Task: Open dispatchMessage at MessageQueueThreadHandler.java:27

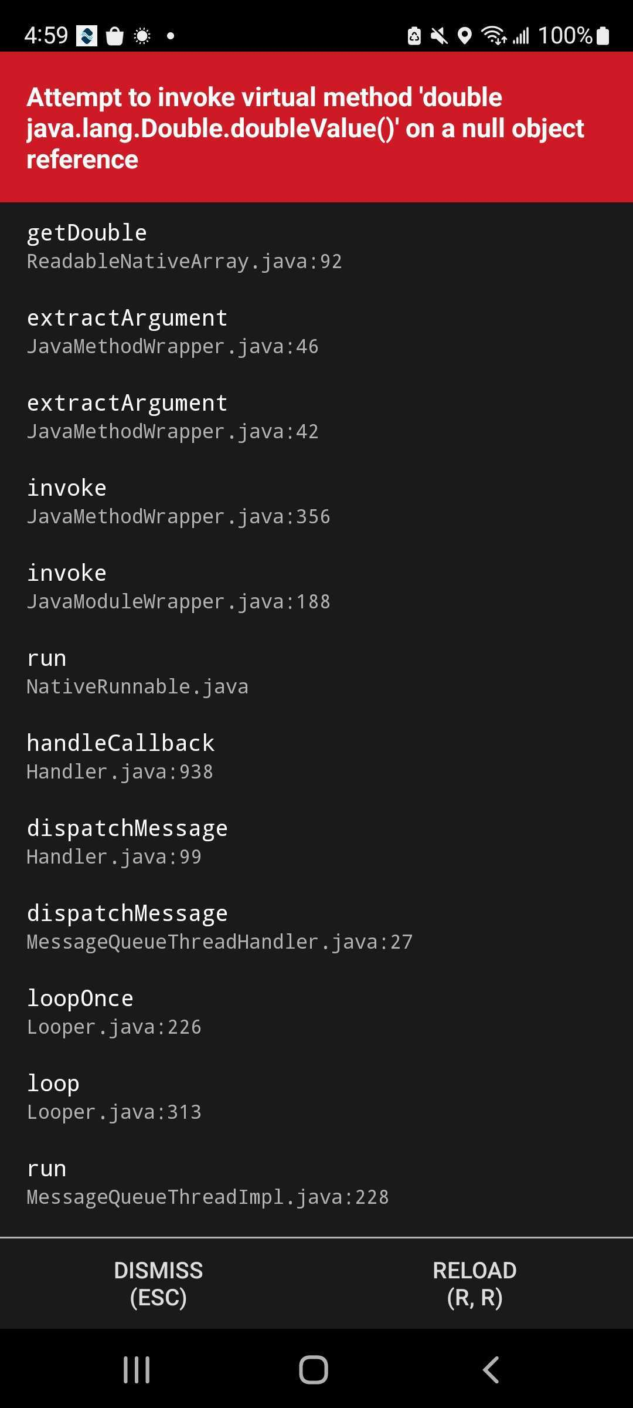Action: [220, 927]
